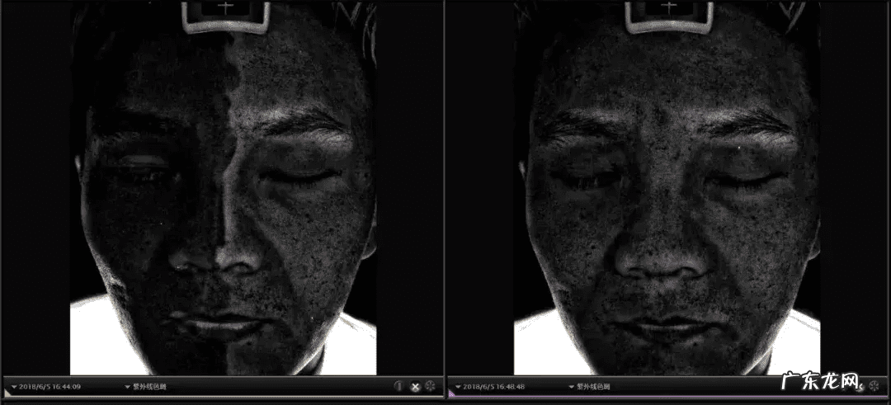This screenshot has height=405, width=891.
Task: Click the crosshair on the right headrest
Action: click(x=667, y=7)
